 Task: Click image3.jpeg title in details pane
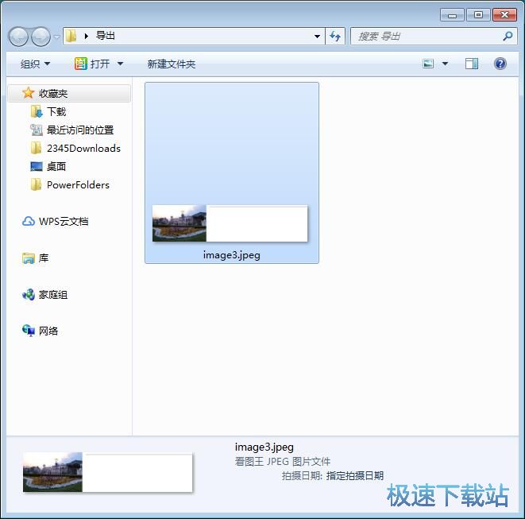coord(264,447)
